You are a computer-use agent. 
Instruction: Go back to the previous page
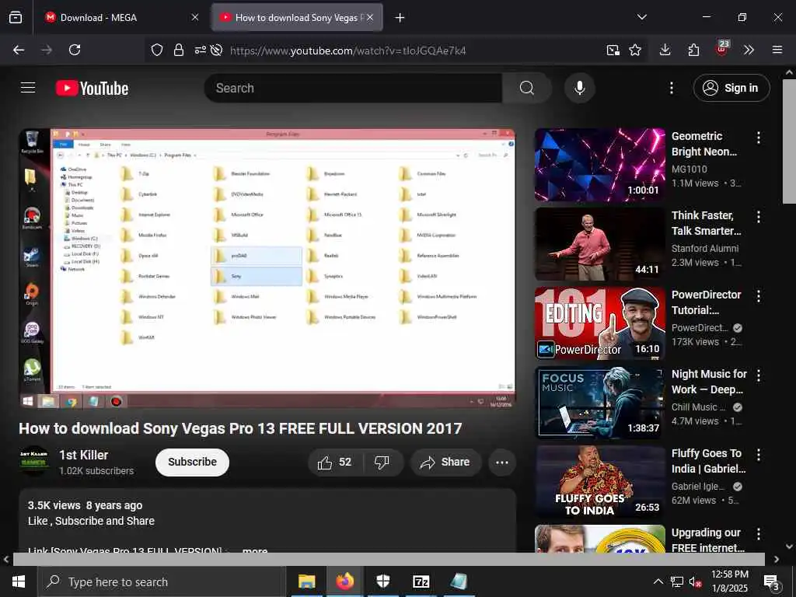coord(19,50)
